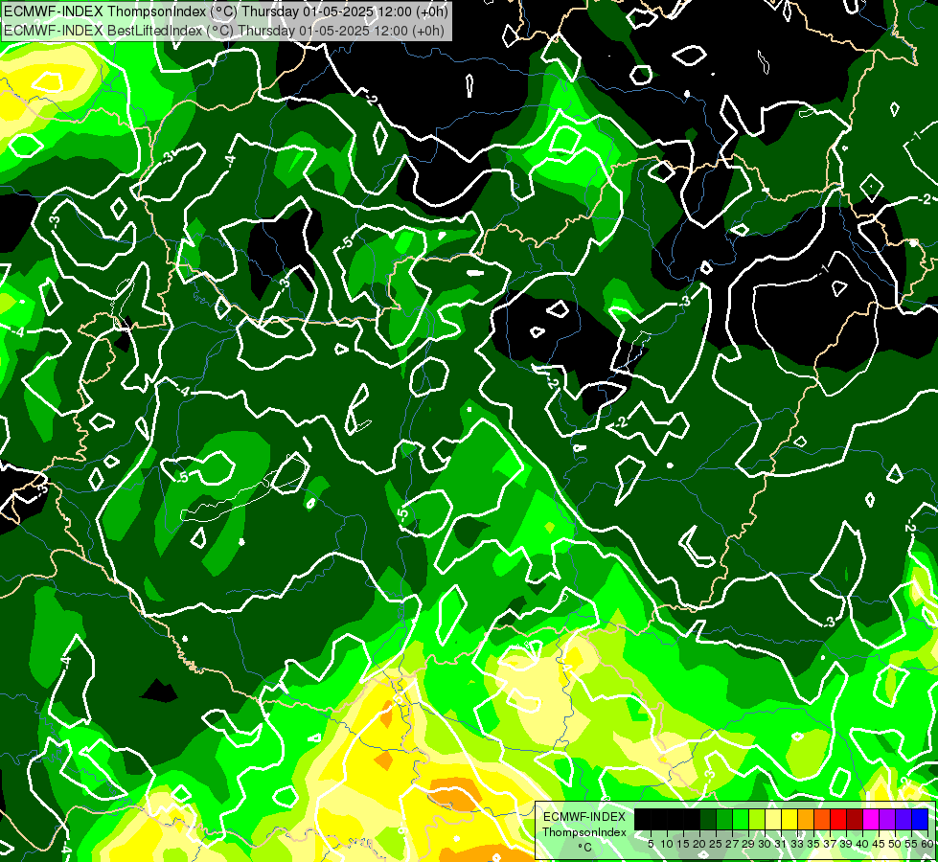This screenshot has height=862, width=938.
Task: Click the blue 55–60 legend swatch
Action: [x=920, y=819]
